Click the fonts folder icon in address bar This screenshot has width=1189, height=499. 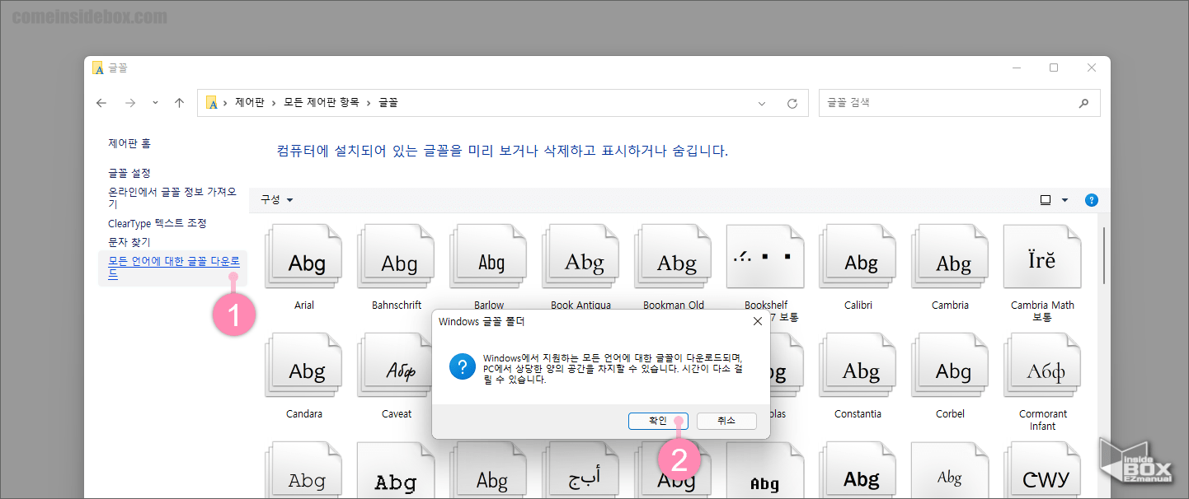212,103
